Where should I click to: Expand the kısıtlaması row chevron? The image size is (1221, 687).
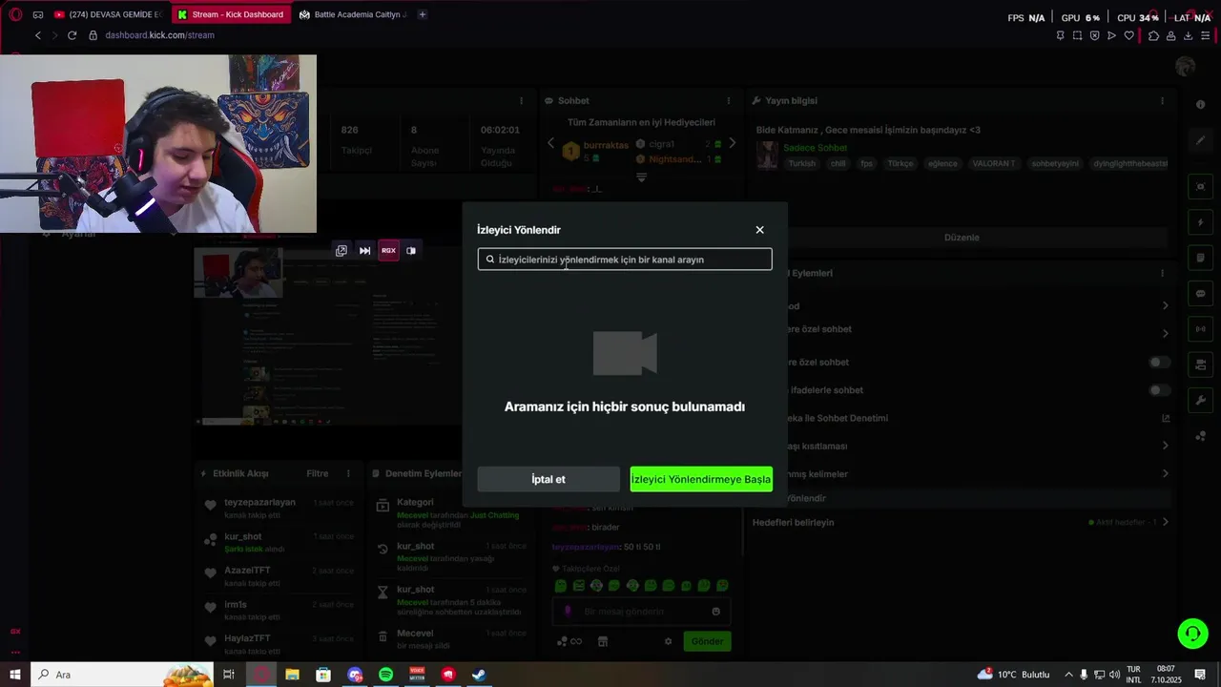click(1165, 446)
